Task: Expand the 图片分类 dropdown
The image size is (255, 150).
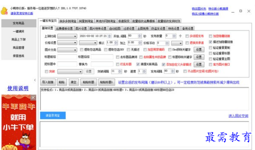Action: pos(67,50)
